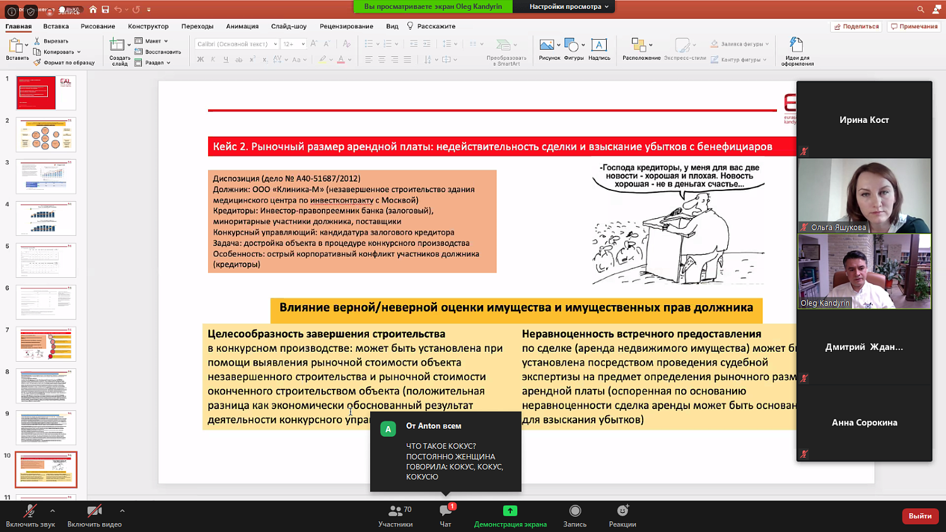Click the Share (Поделиться) button
This screenshot has height=532, width=946.
coord(856,26)
